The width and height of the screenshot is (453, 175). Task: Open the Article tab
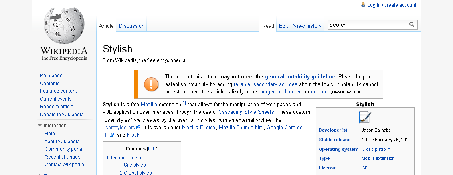(106, 26)
